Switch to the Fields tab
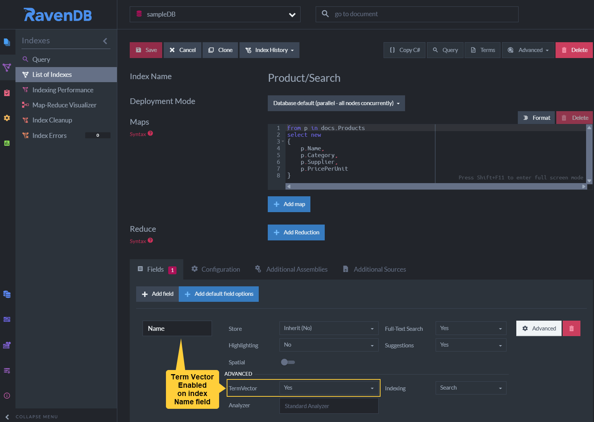 click(157, 269)
